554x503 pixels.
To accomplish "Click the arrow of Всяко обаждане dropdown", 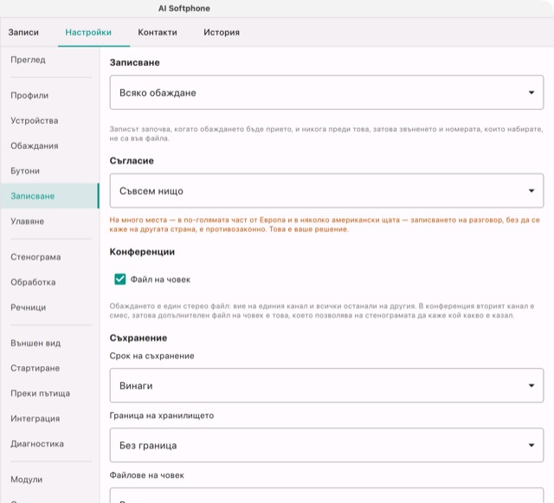I will click(531, 93).
